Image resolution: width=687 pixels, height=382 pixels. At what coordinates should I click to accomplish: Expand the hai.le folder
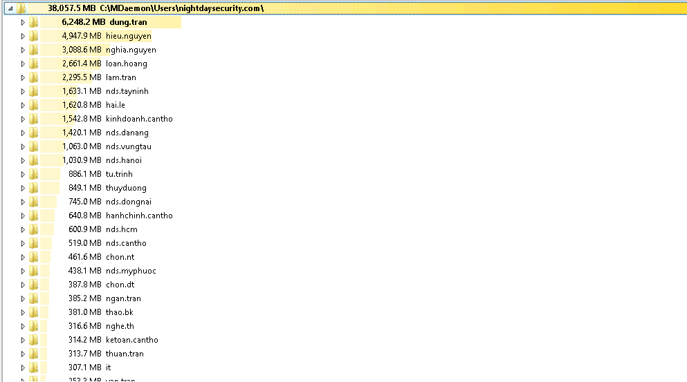tap(23, 105)
